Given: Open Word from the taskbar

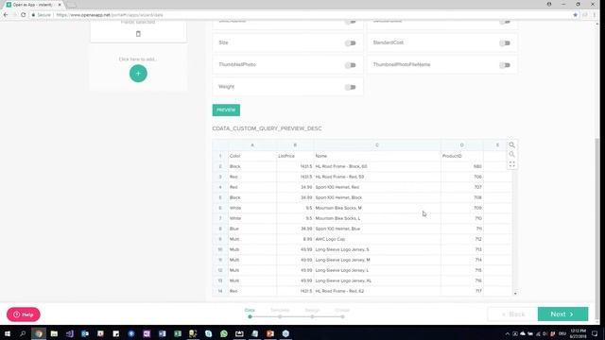Looking at the screenshot, I should point(162,333).
